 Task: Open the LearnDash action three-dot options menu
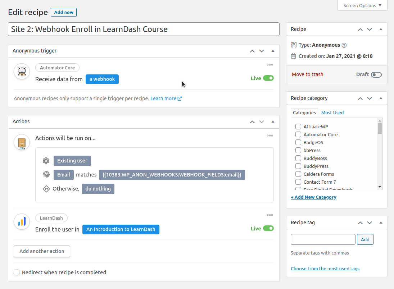point(270,215)
